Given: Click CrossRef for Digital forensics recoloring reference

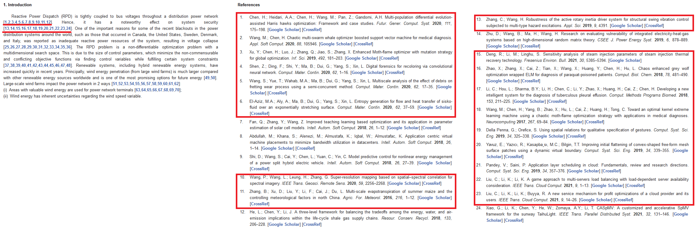Looking at the screenshot, I should click(x=395, y=73).
